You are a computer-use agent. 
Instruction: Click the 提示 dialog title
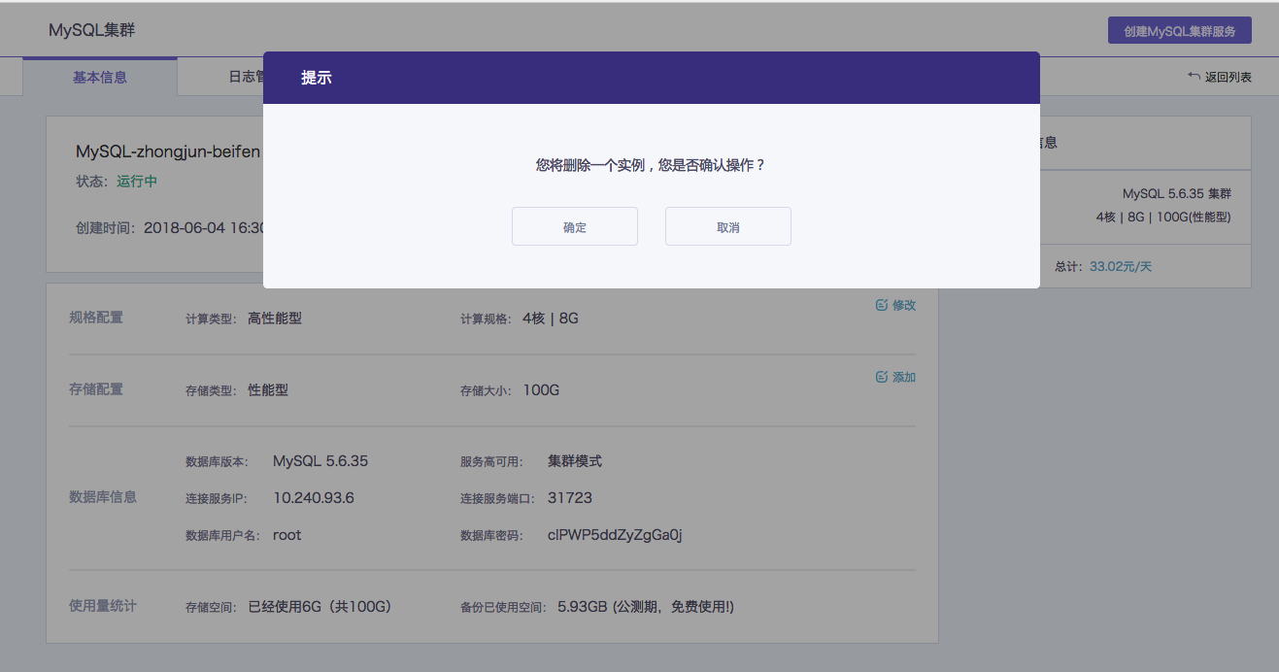click(x=317, y=78)
